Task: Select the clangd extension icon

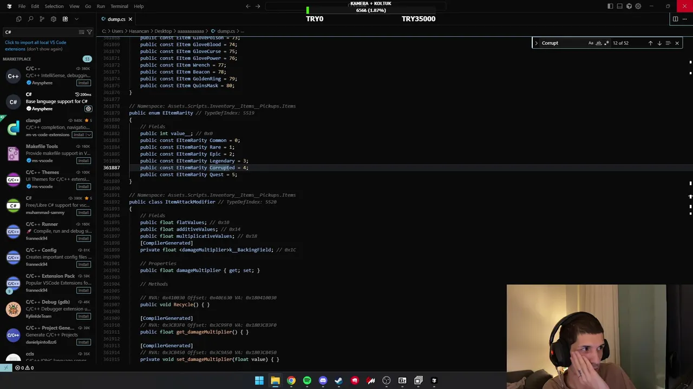Action: click(13, 128)
